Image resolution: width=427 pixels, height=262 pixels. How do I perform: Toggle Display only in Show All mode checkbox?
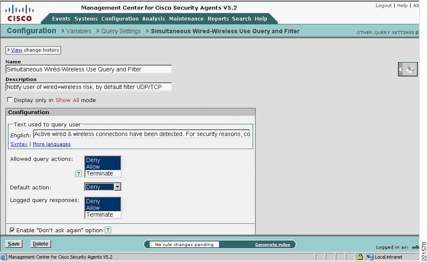click(10, 100)
